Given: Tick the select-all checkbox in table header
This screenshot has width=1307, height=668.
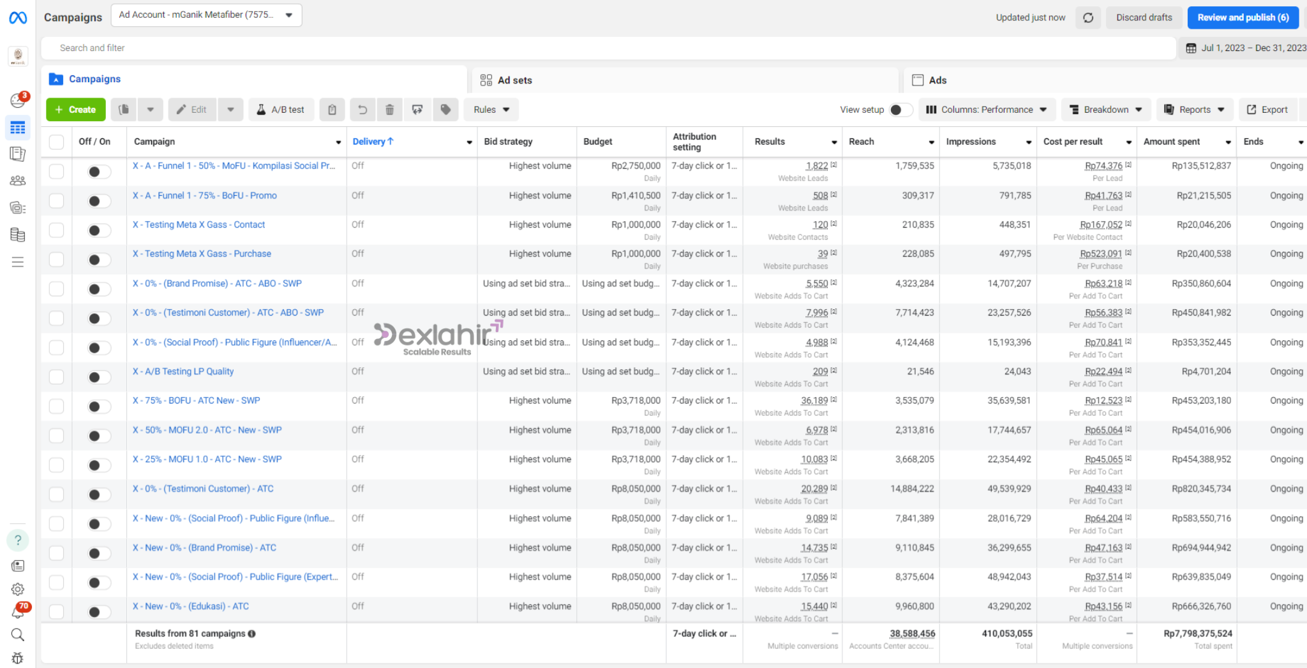Looking at the screenshot, I should pos(57,142).
